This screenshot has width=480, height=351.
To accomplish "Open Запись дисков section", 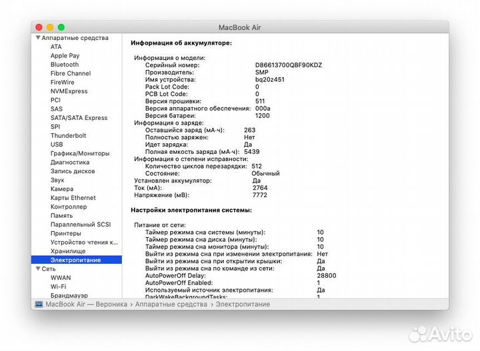I will pos(73,171).
